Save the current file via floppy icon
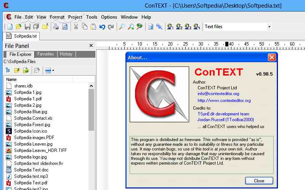 pos(27,27)
